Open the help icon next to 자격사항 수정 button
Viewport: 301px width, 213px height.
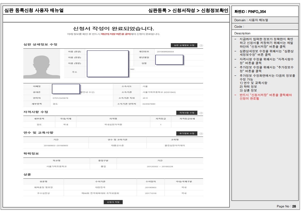(201, 113)
